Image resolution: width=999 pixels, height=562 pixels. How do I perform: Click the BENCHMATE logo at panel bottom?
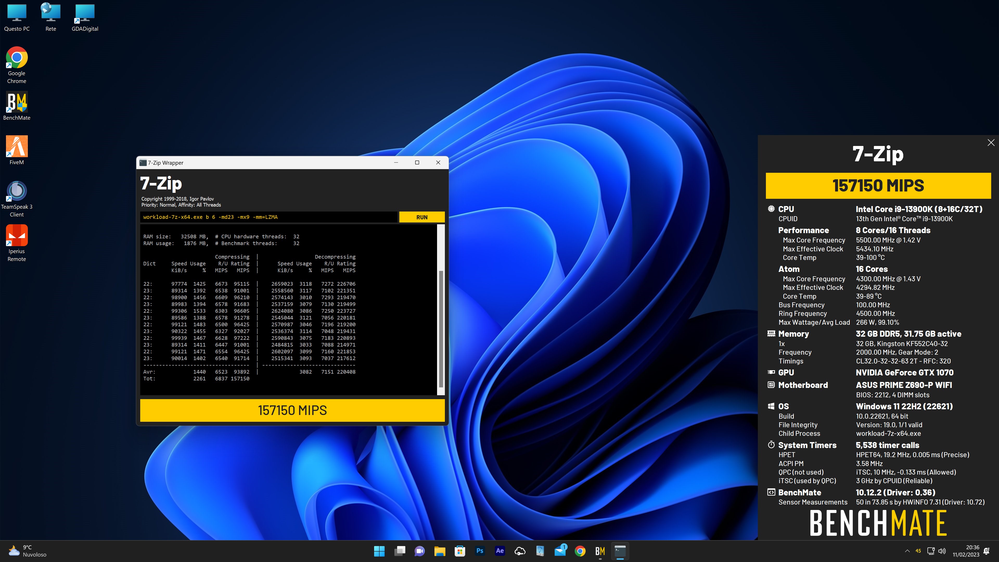point(878,523)
